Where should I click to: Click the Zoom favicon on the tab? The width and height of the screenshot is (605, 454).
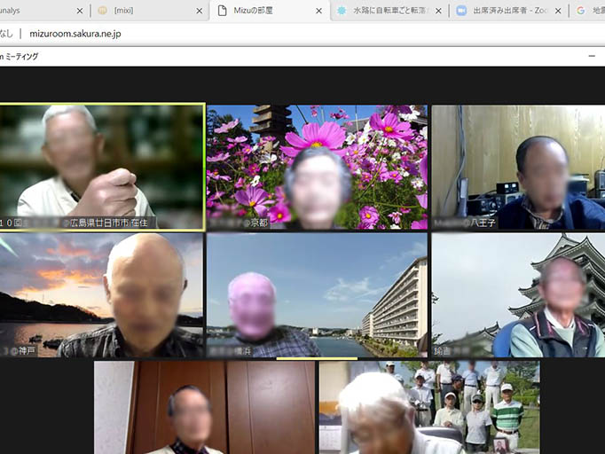[x=460, y=11]
